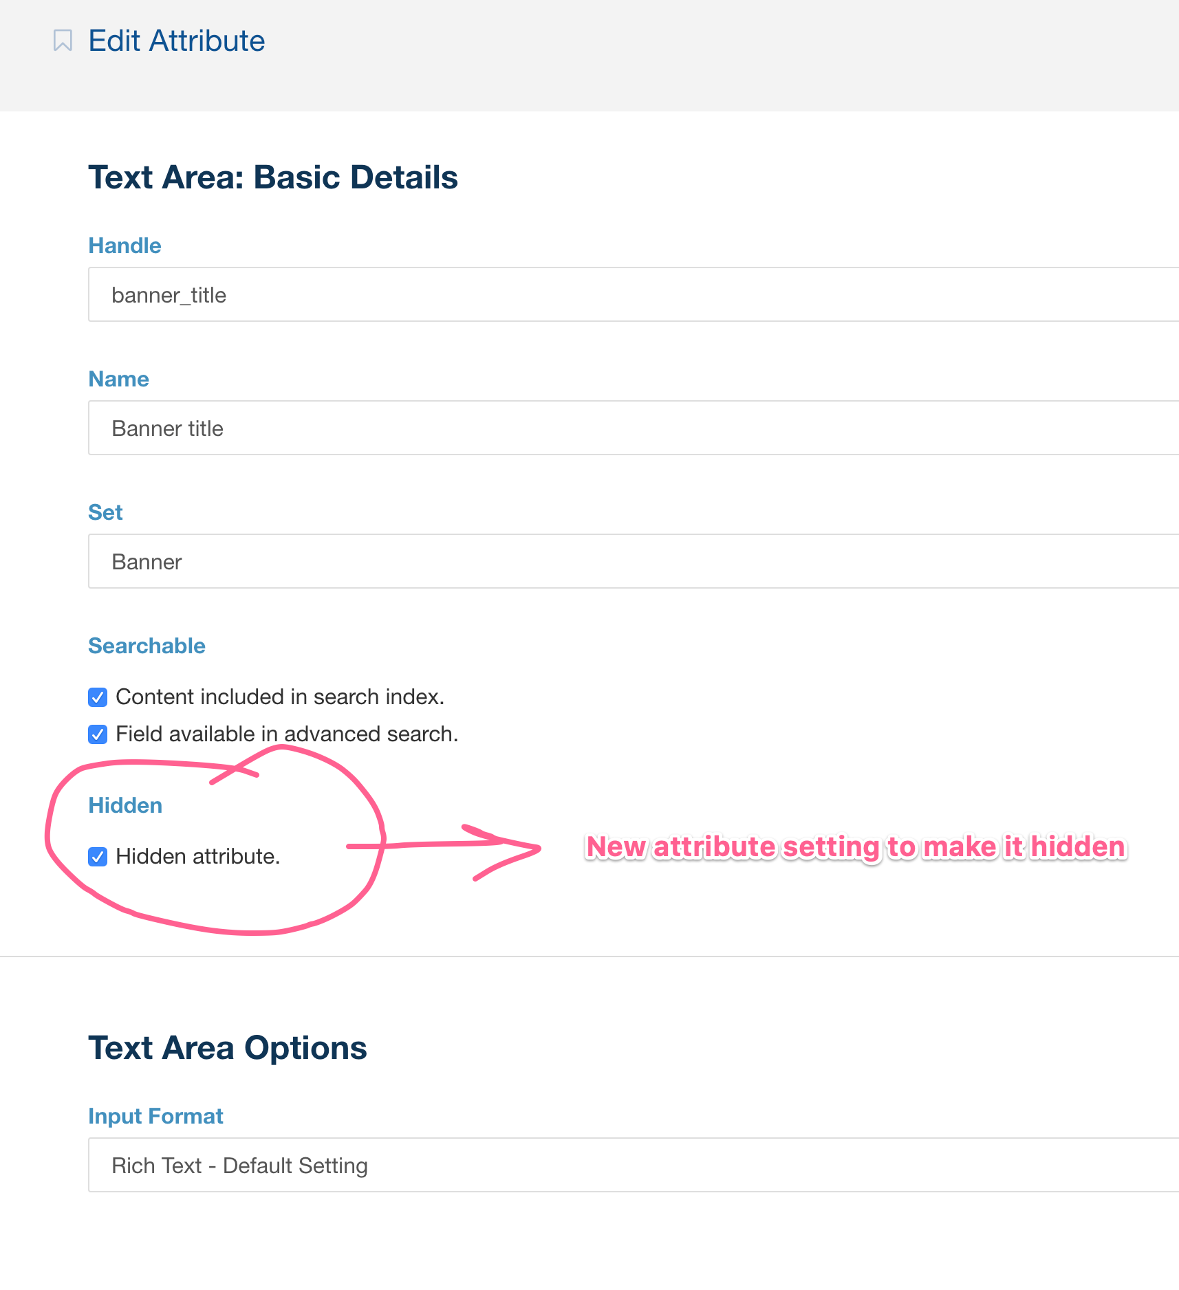Click the 'banner_title' handle text
The height and width of the screenshot is (1290, 1179).
(x=169, y=294)
